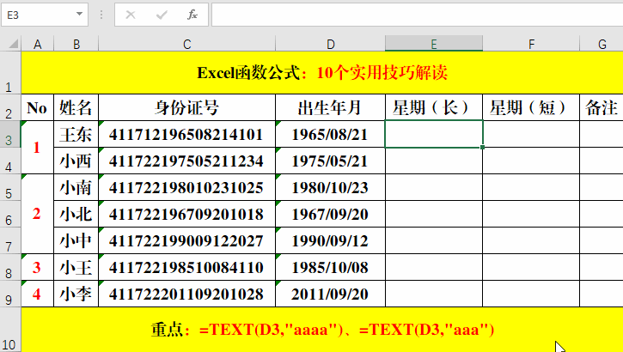Click the 'No' header cell
The image size is (623, 352).
coord(37,107)
